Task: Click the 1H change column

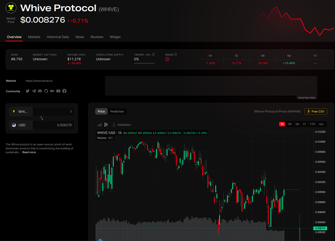Action: [x=210, y=59]
